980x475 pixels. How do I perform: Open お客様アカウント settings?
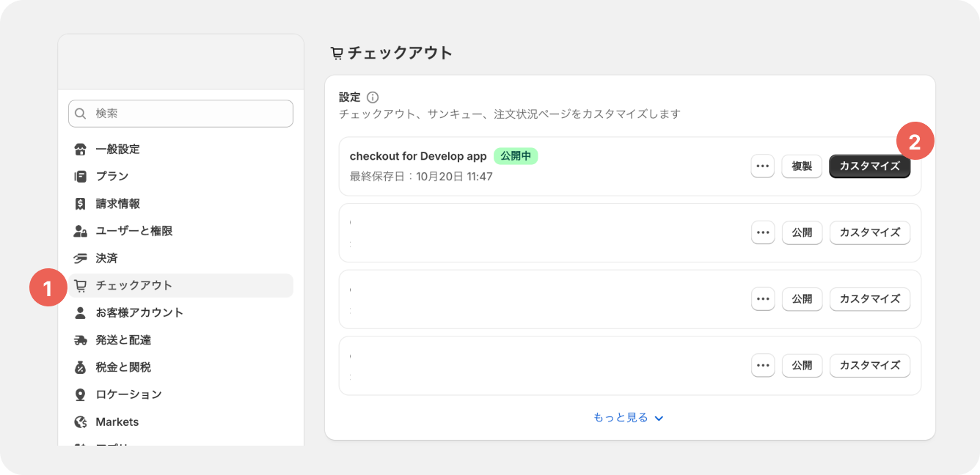pyautogui.click(x=139, y=313)
